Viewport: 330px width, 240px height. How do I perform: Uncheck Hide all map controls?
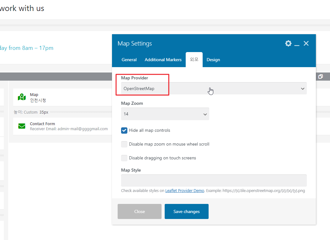(124, 131)
